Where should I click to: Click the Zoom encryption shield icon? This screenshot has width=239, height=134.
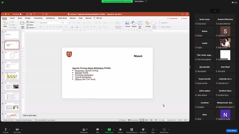click(x=3, y=3)
